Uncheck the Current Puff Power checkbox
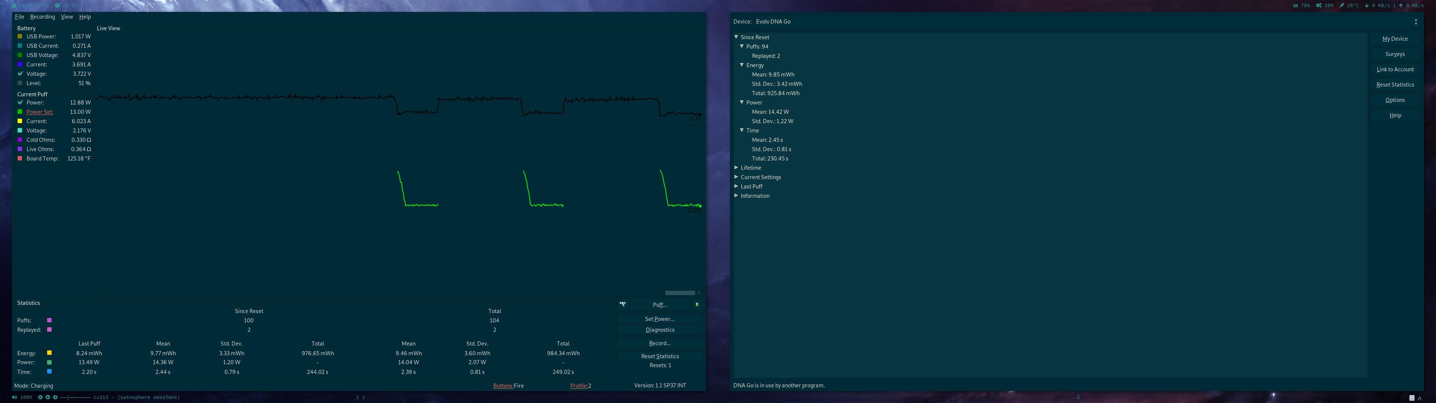This screenshot has width=1436, height=403. click(20, 102)
